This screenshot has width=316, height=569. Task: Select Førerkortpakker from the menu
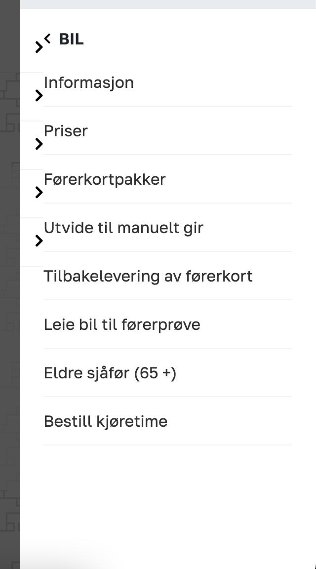[105, 179]
